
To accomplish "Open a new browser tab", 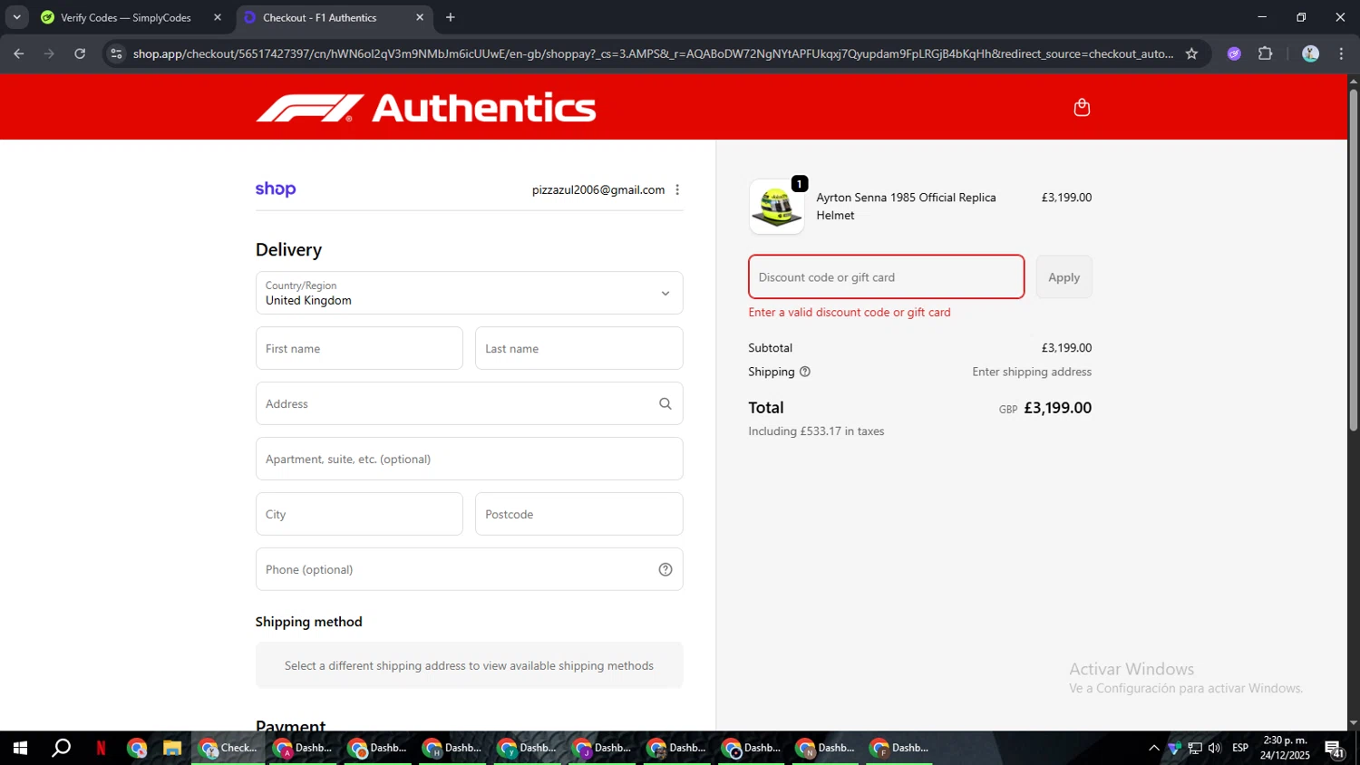I will tap(451, 17).
